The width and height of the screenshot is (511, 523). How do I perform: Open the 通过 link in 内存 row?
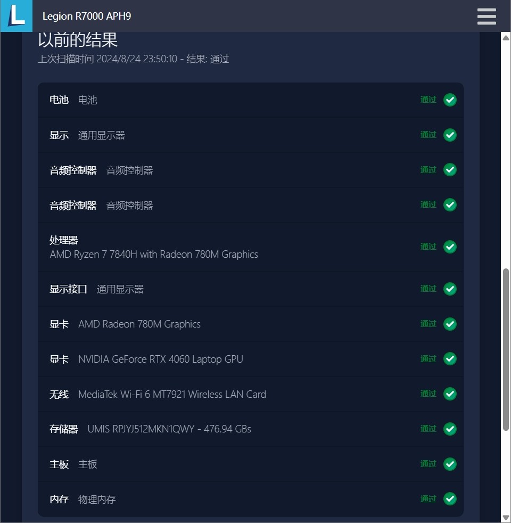428,499
